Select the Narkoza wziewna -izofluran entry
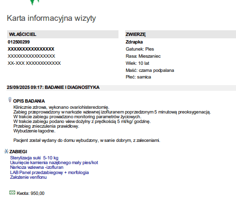 pos(36,167)
